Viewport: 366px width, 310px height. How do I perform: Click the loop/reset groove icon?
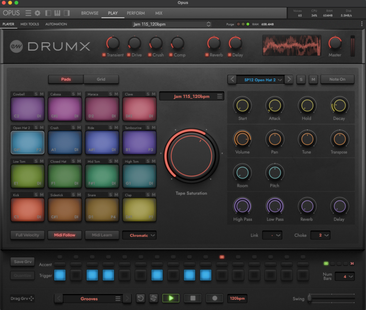point(141,298)
